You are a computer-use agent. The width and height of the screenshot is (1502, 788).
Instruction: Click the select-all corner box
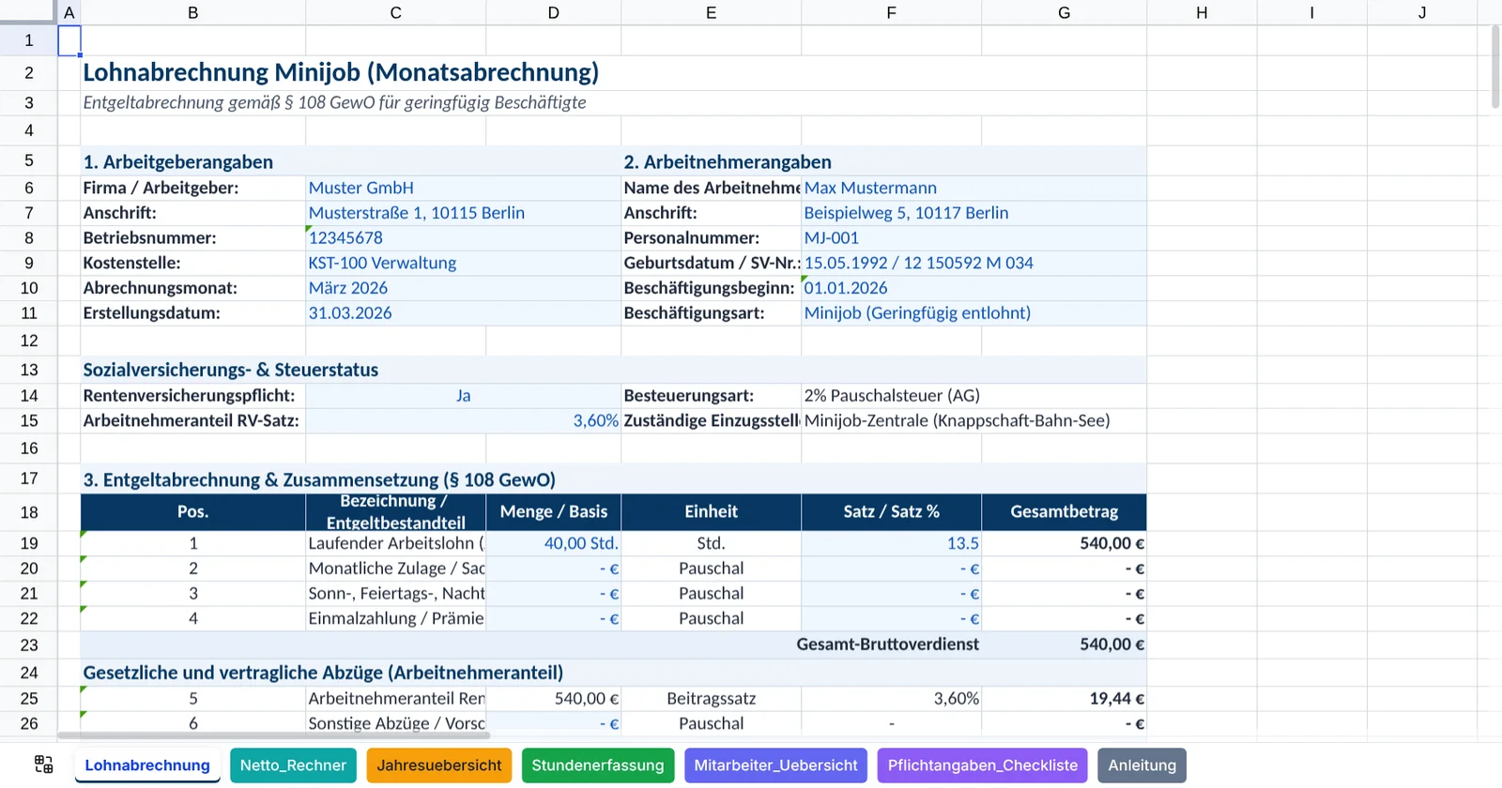click(28, 12)
